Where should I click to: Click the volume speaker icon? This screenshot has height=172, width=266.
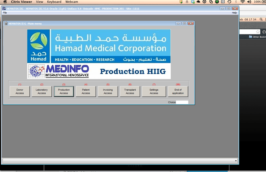(x=249, y=2)
